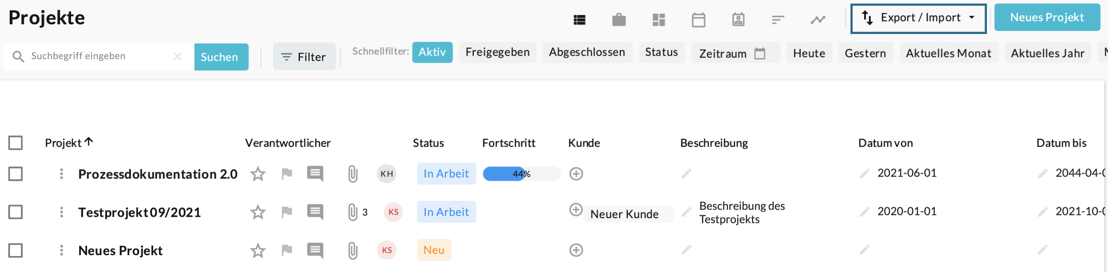The image size is (1108, 272).
Task: Expand the Export / Import dropdown
Action: (918, 18)
